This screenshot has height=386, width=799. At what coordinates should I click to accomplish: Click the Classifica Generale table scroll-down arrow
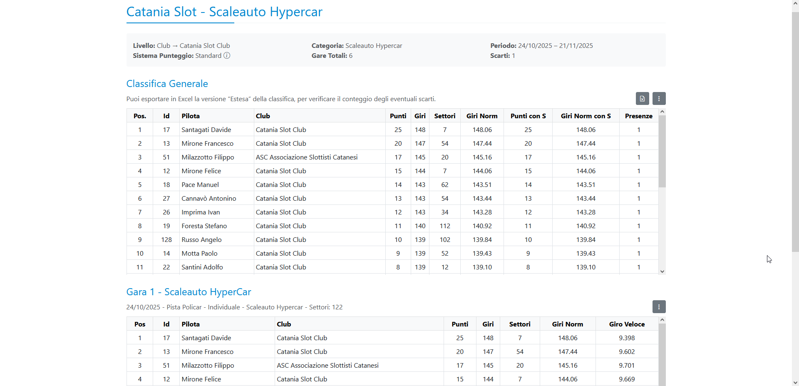pyautogui.click(x=662, y=271)
